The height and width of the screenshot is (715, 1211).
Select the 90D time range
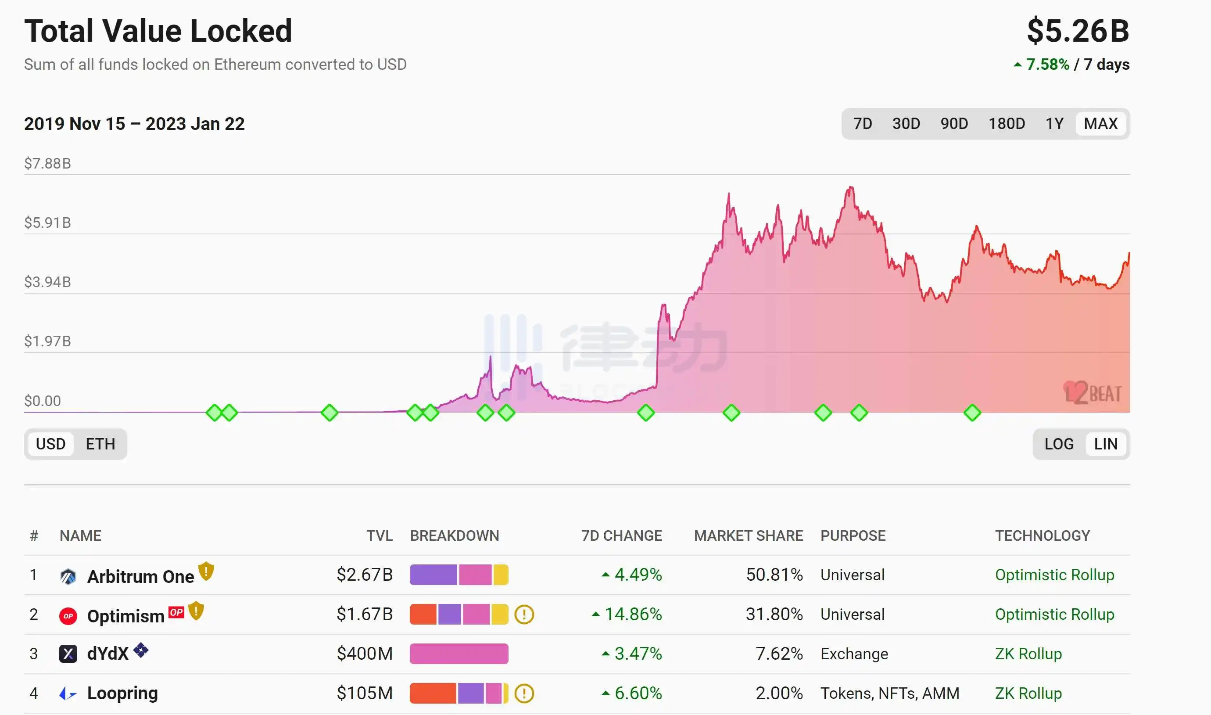[954, 124]
